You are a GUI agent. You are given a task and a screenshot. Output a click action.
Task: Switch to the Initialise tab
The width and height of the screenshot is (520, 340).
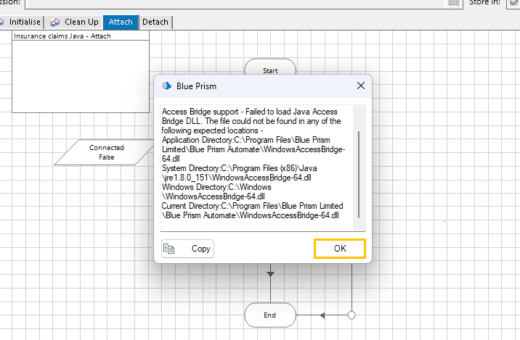click(x=24, y=22)
